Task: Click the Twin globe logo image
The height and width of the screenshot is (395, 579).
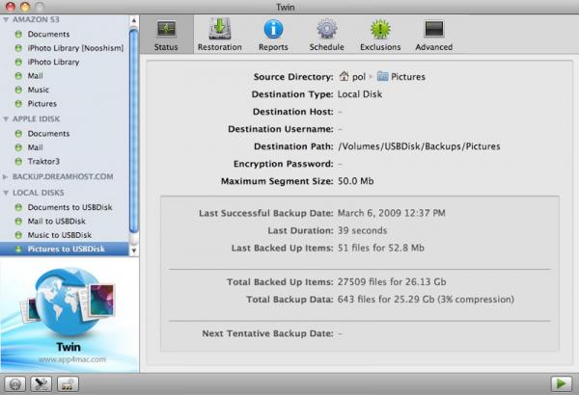Action: point(69,303)
